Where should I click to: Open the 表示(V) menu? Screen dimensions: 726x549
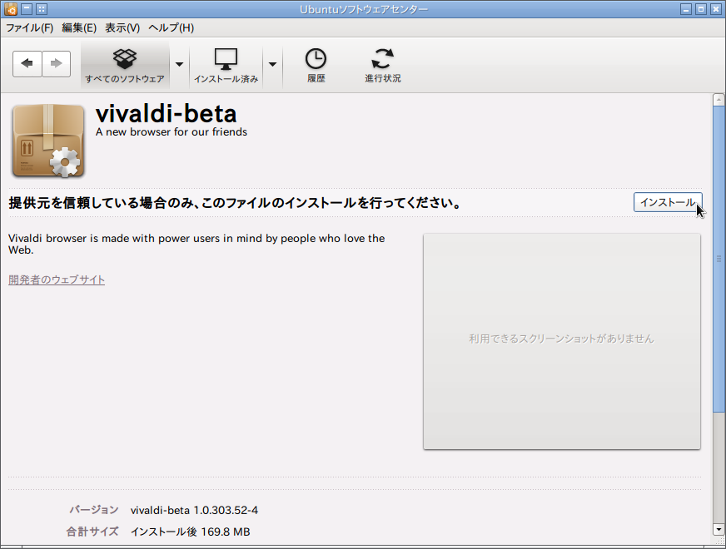pos(122,27)
